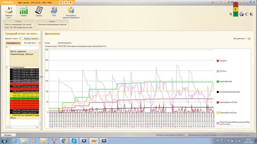The height and width of the screenshot is (144, 257).
Task: Click the Сформировать button
Action: click(13, 43)
